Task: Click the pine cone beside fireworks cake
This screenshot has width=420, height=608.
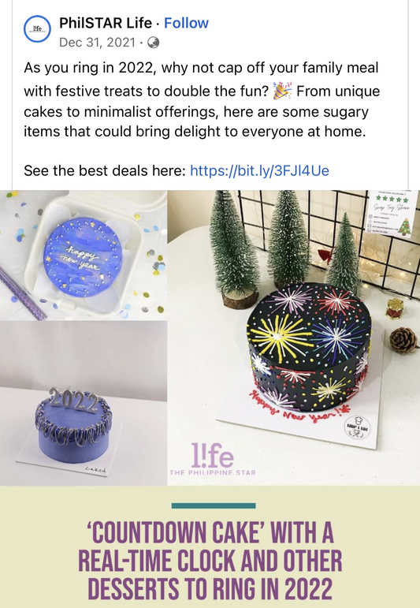Action: point(403,340)
